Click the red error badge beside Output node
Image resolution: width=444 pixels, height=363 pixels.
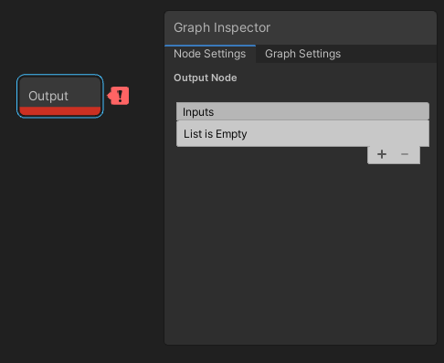[119, 96]
